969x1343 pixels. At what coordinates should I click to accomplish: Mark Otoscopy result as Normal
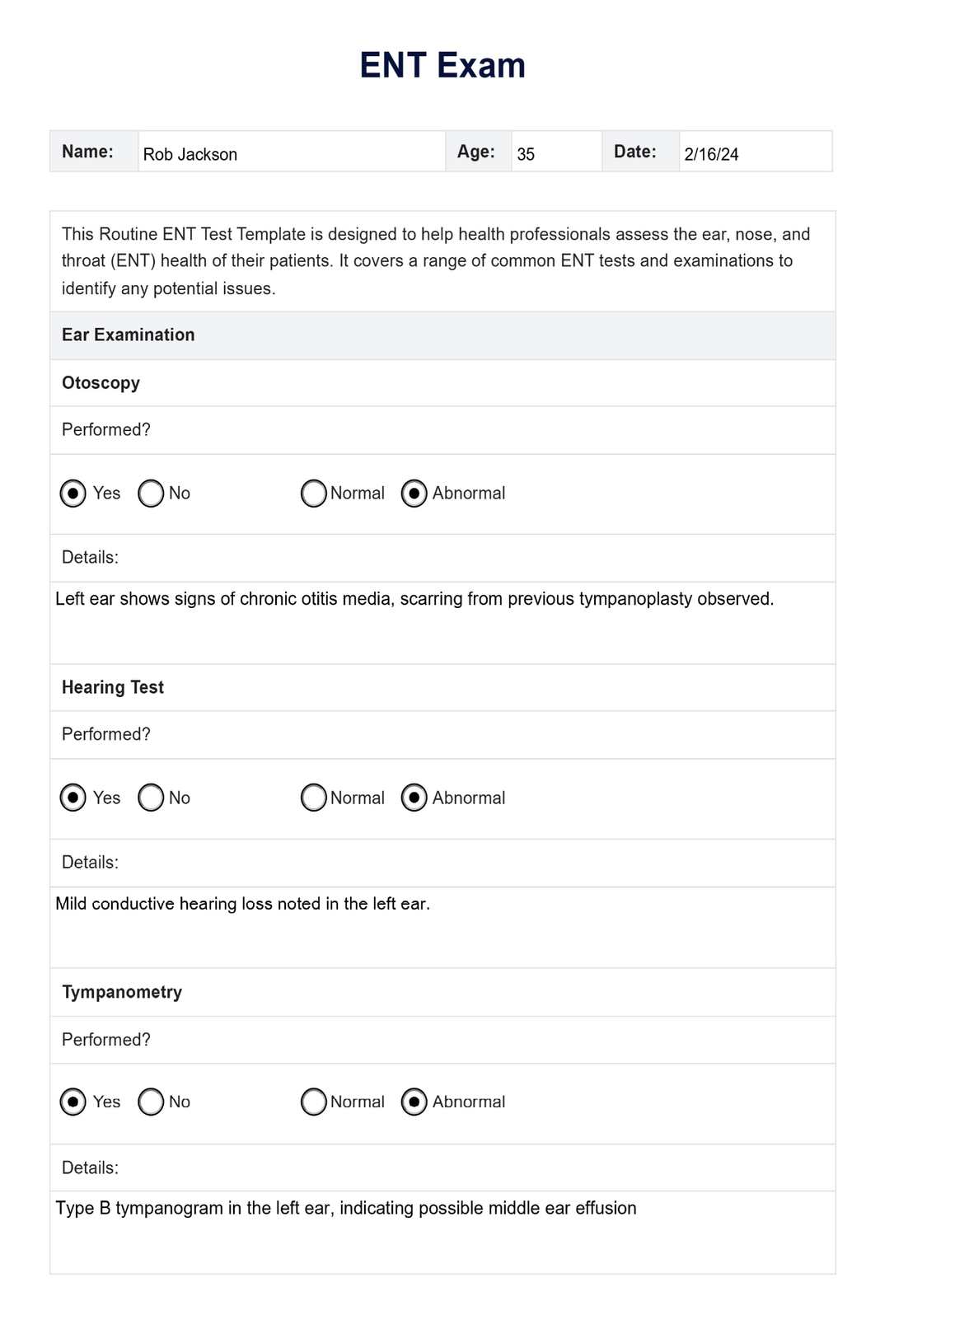314,494
